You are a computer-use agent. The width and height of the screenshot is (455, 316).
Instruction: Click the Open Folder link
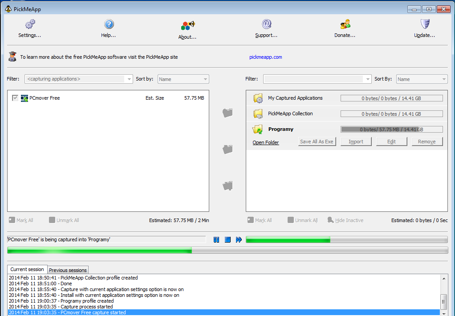coord(266,142)
